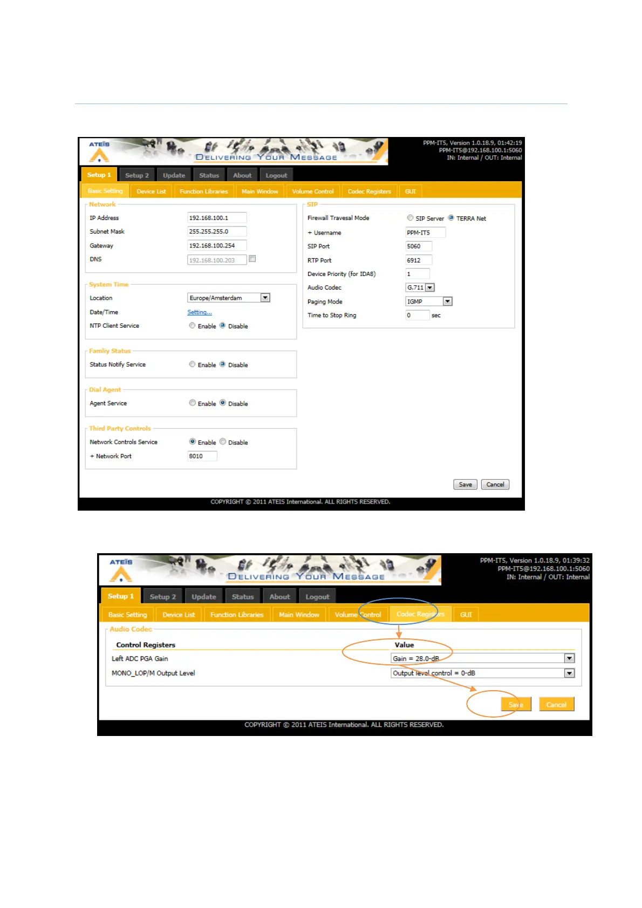Click the IP Address input field
This screenshot has width=642, height=908.
[x=217, y=218]
